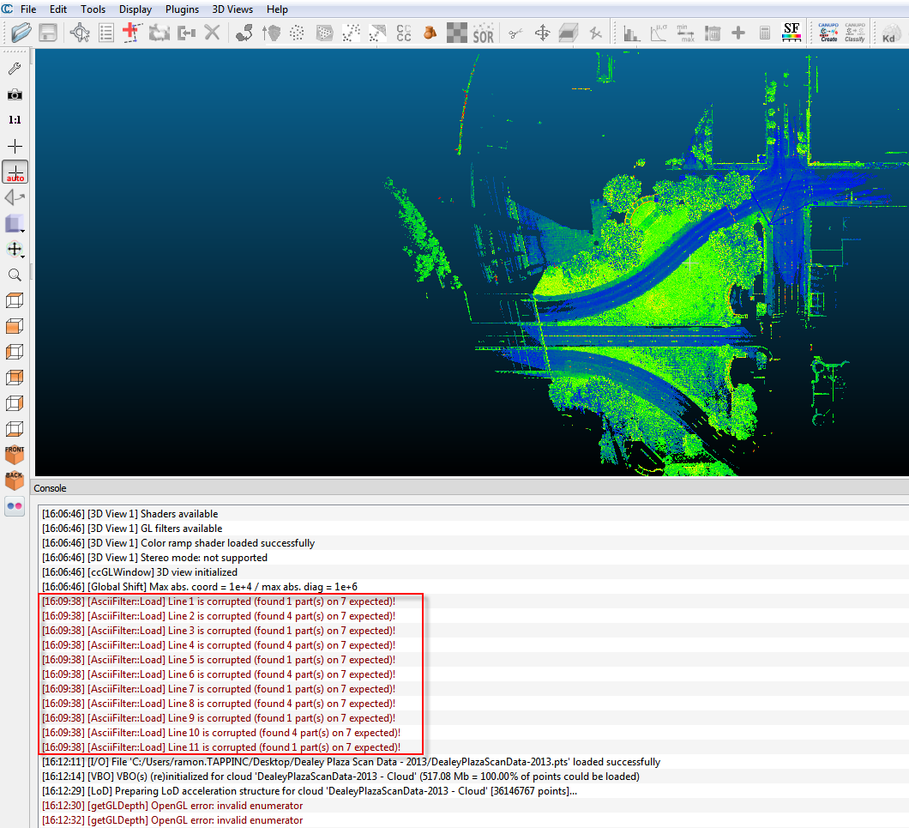Open the CANUPO Create plugin
This screenshot has height=828, width=909.
pyautogui.click(x=828, y=33)
